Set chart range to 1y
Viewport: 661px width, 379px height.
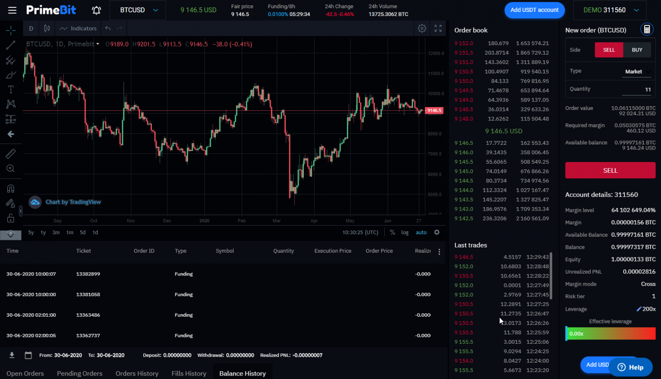43,232
